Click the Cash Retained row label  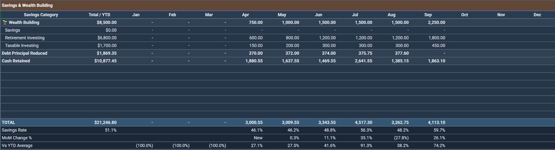point(16,61)
